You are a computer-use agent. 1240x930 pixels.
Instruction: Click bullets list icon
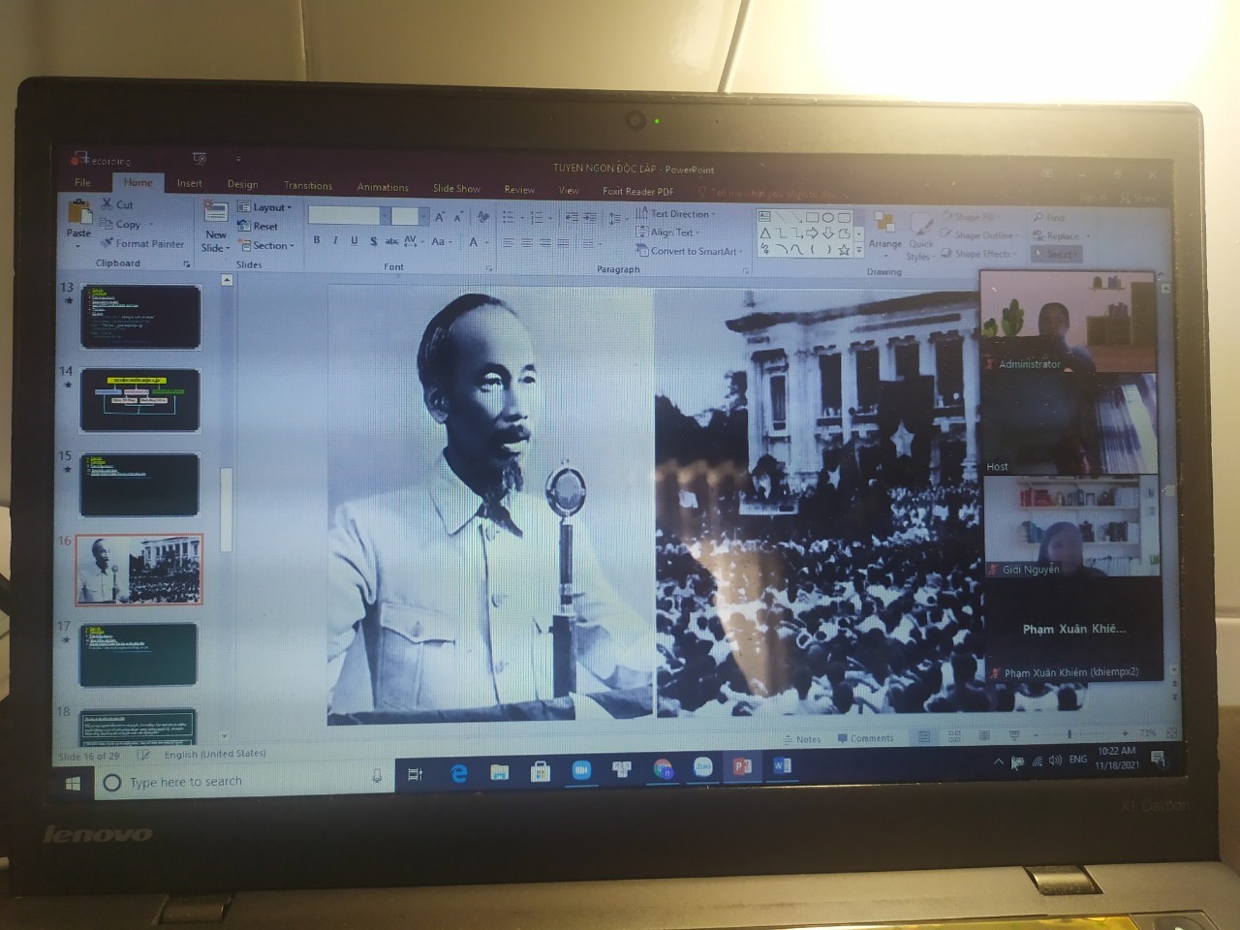pyautogui.click(x=508, y=216)
